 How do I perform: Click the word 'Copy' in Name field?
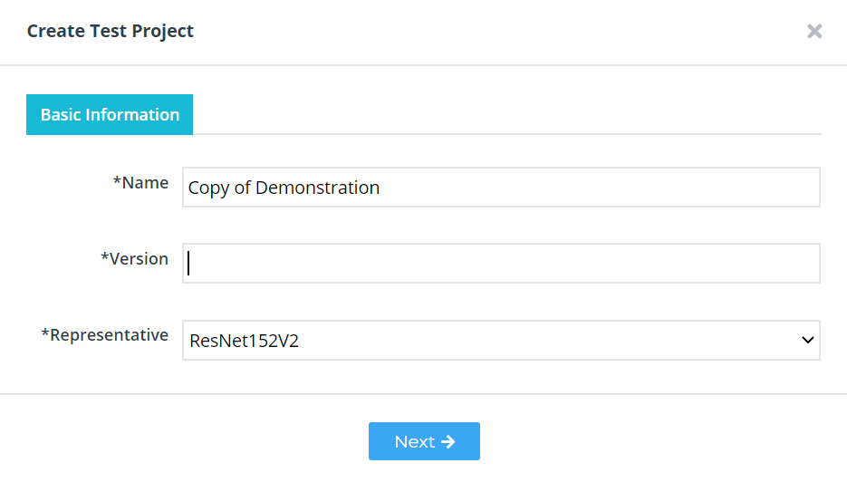tap(208, 188)
